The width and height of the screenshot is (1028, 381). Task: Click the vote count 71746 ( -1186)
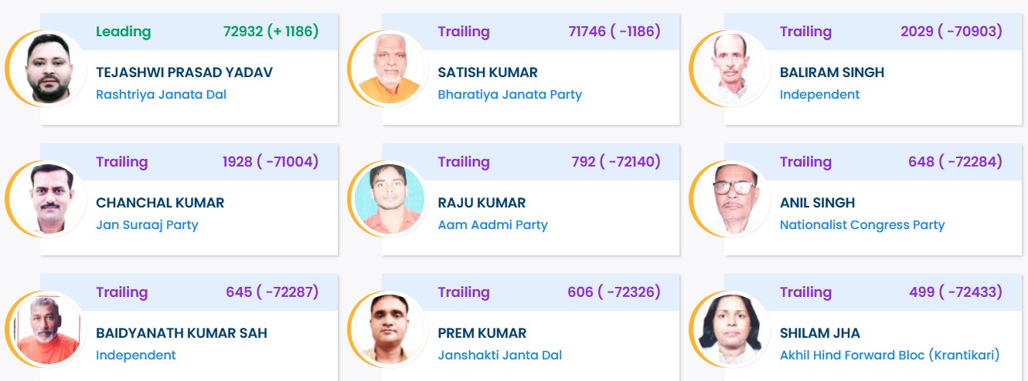(614, 32)
